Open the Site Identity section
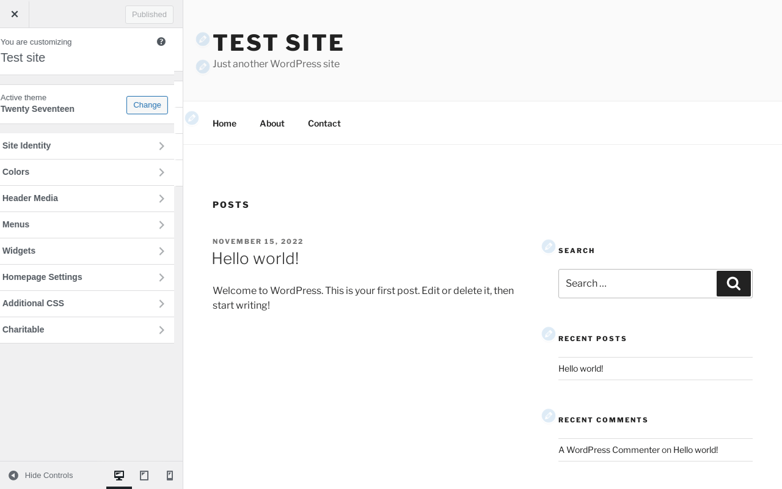 click(87, 146)
